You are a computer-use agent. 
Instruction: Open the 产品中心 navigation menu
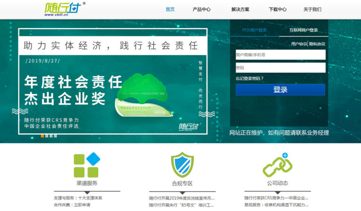click(202, 9)
